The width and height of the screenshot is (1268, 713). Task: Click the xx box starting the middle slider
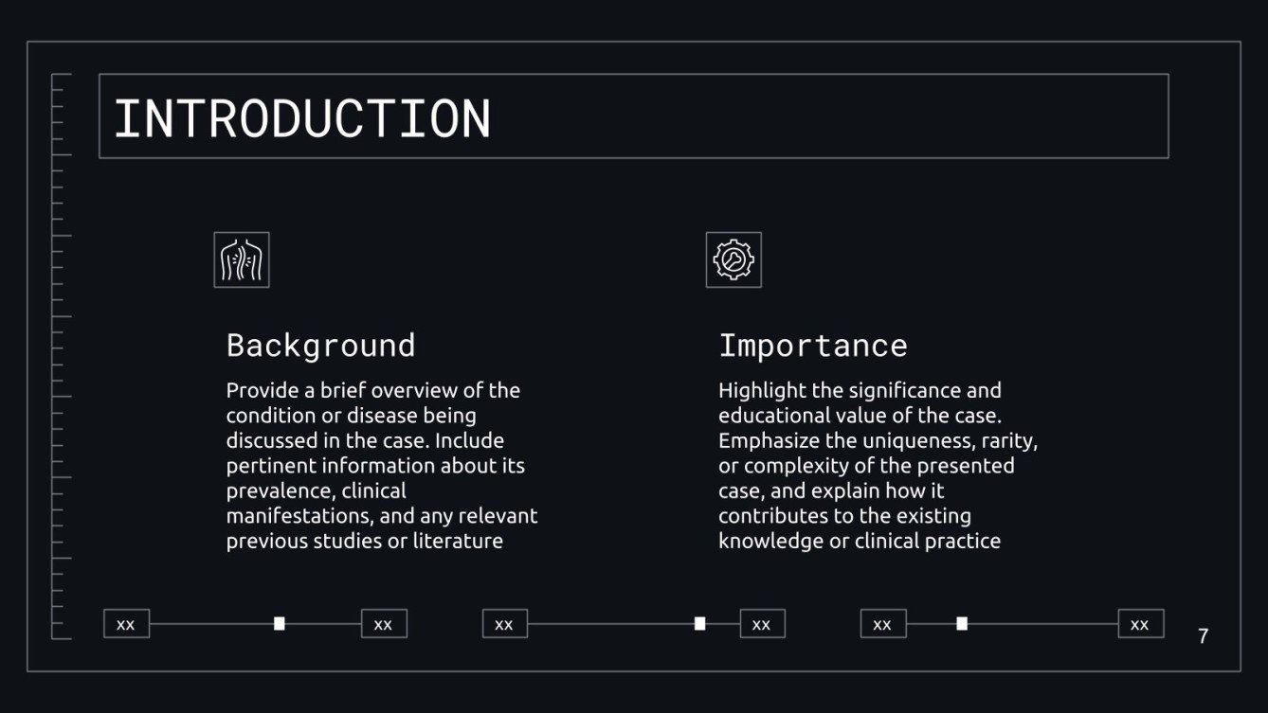[505, 624]
